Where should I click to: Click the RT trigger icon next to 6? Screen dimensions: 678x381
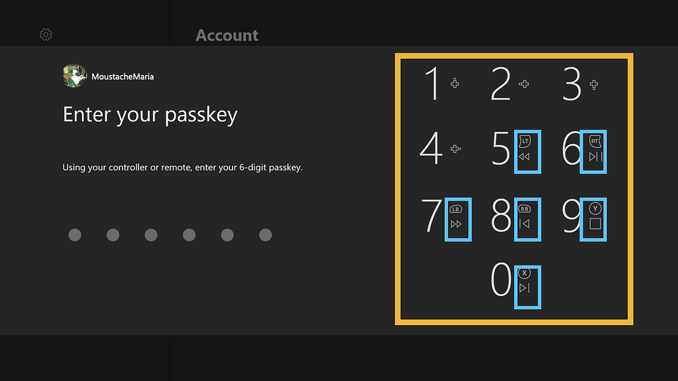pyautogui.click(x=595, y=141)
